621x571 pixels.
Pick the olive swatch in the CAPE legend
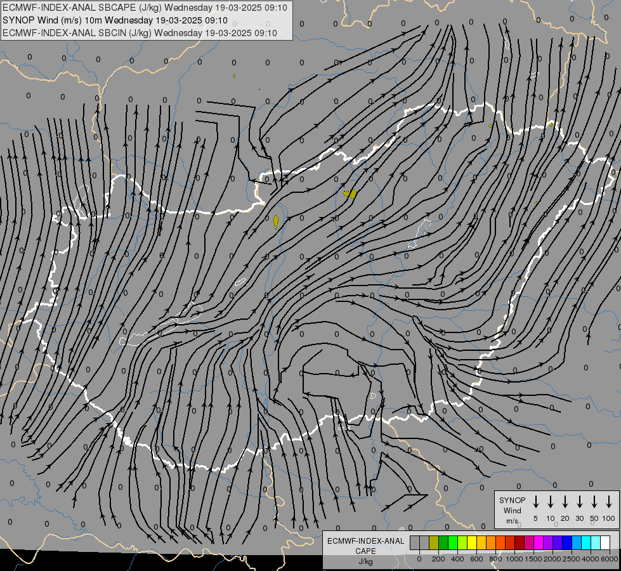pyautogui.click(x=434, y=542)
